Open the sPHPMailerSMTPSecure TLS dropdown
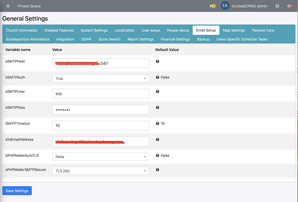298x202 pixels. tap(100, 171)
